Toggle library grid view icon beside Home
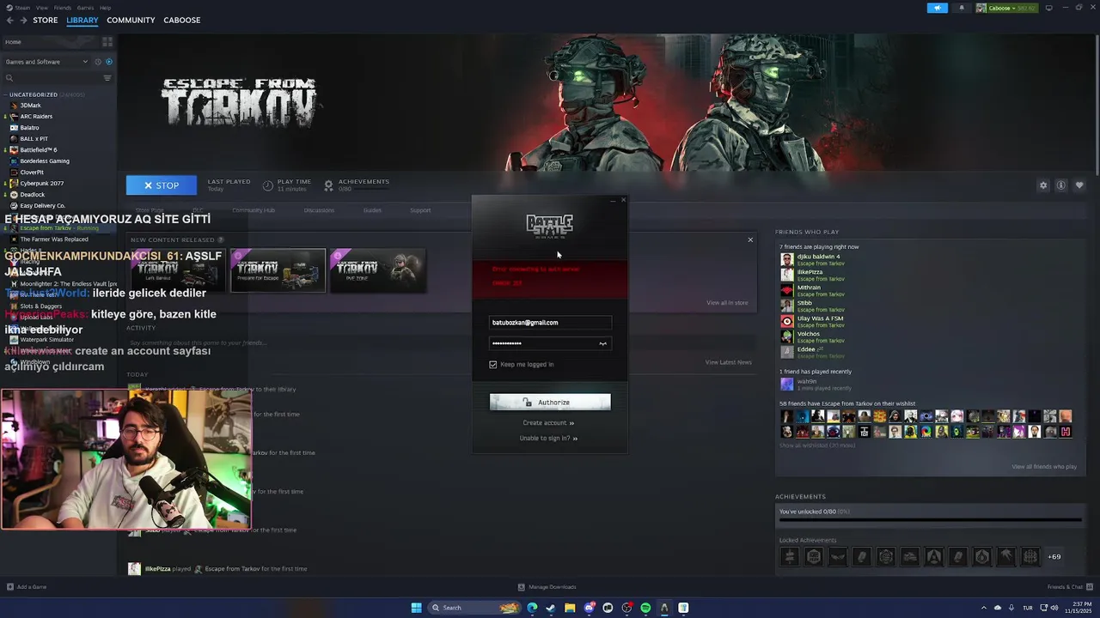The image size is (1100, 618). click(x=107, y=41)
